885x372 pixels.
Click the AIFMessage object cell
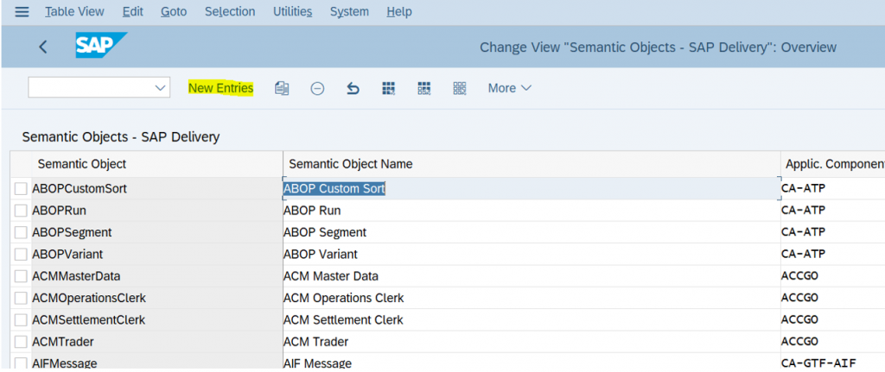click(x=156, y=363)
